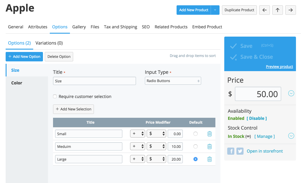
Task: Go to previous product arrow
Action: (265, 10)
